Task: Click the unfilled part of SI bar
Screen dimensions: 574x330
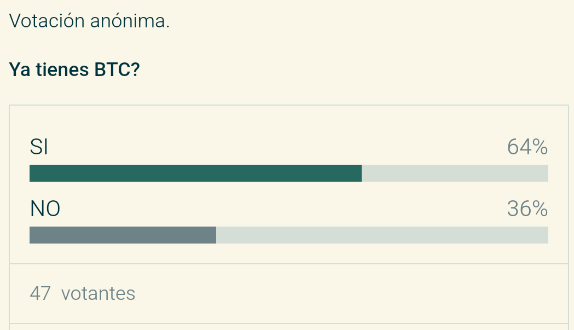Action: (x=455, y=173)
